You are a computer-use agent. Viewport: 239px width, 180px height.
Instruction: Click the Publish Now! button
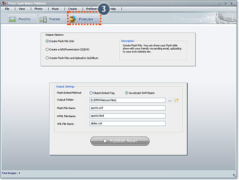click(x=120, y=141)
